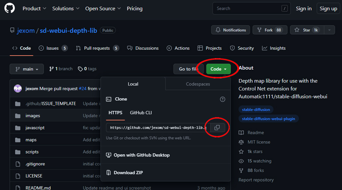Open the Security tab
Viewport: 342px width, 190px height.
click(242, 48)
